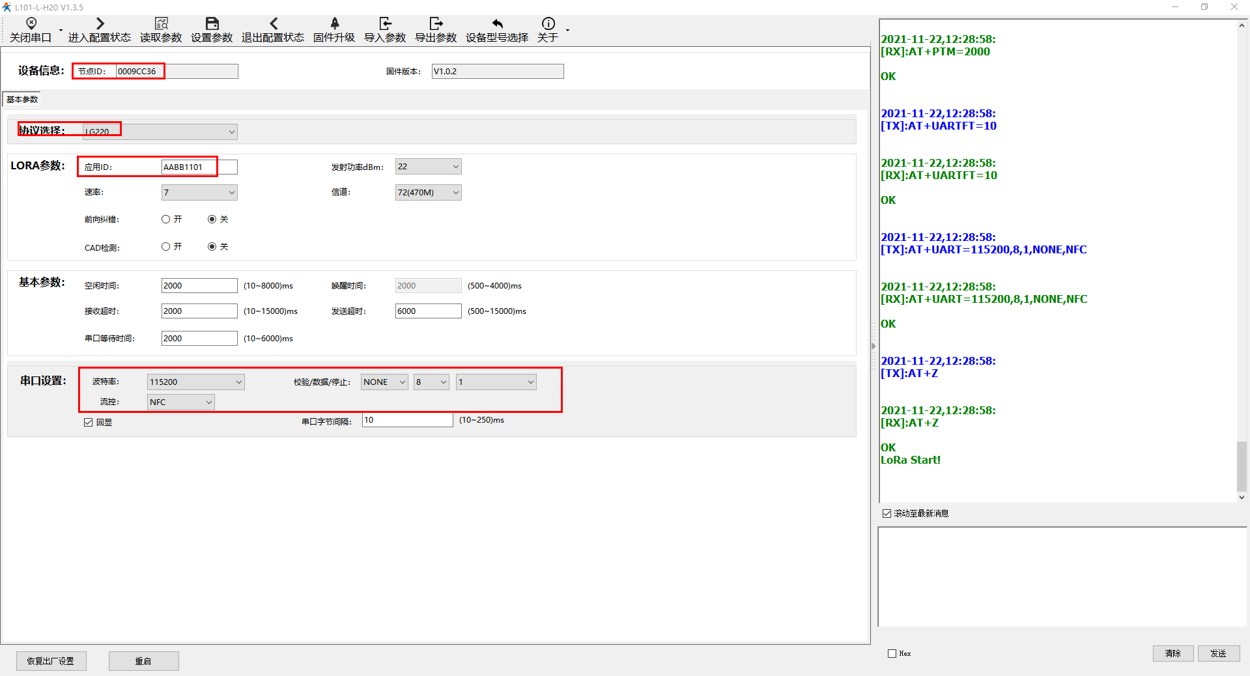
Task: Open 固件升级 firmware upgrade tool
Action: point(334,24)
